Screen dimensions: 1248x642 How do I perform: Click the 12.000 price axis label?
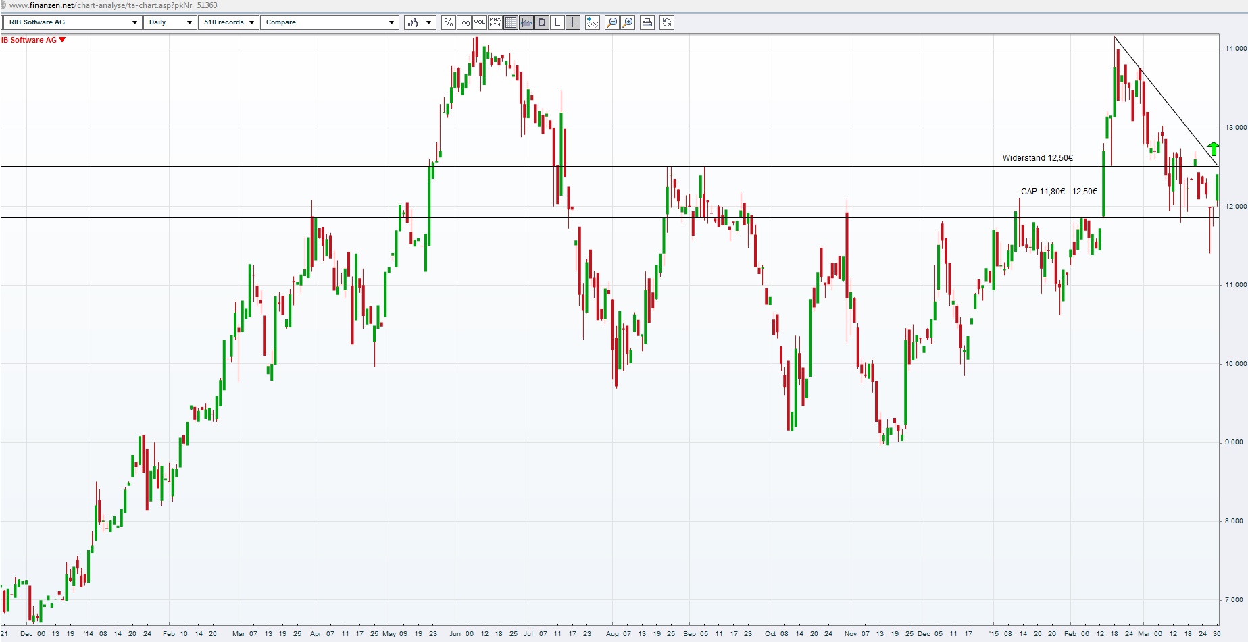click(x=1236, y=207)
